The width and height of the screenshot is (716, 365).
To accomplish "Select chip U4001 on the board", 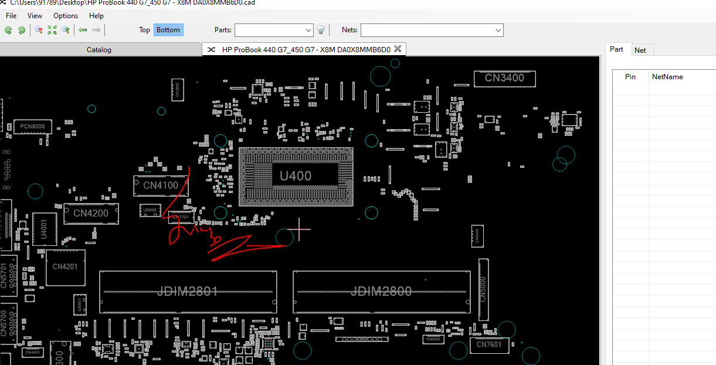I will (44, 229).
